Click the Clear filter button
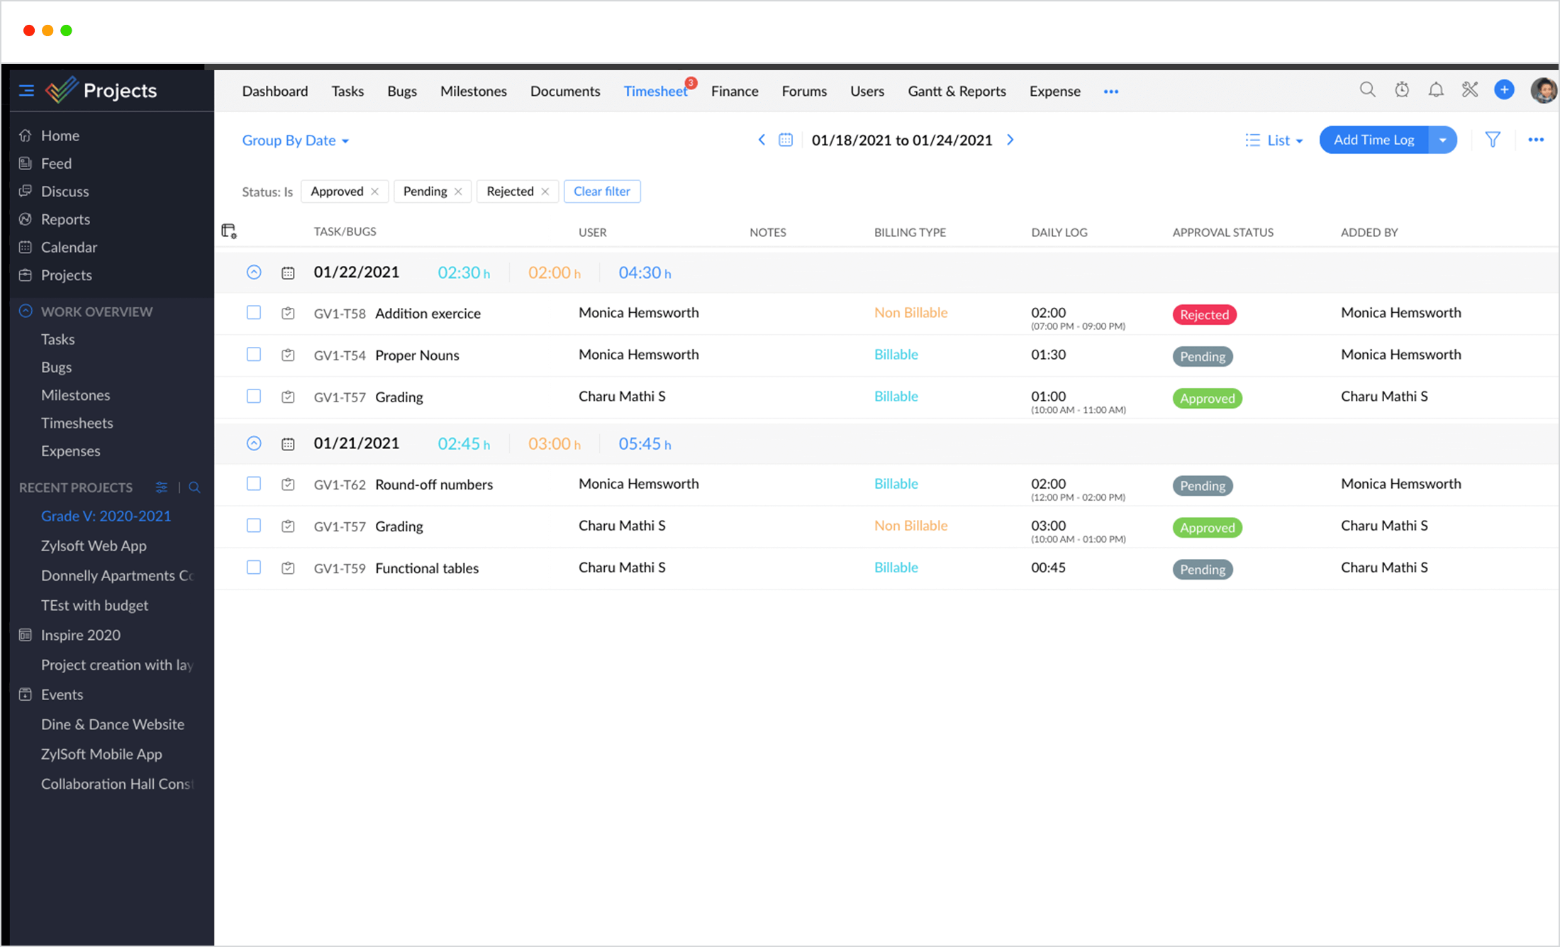The width and height of the screenshot is (1560, 947). click(x=601, y=192)
